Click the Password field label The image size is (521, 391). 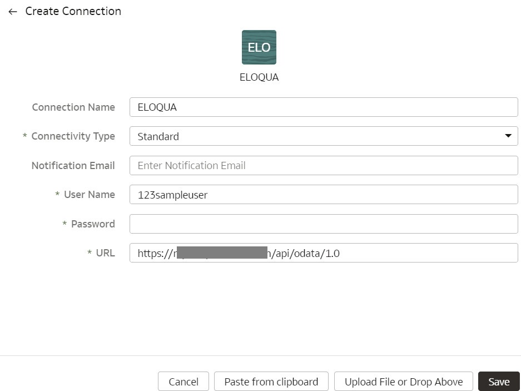pos(93,224)
